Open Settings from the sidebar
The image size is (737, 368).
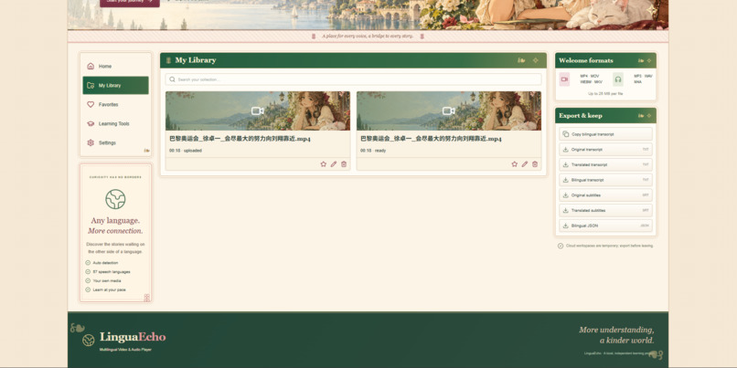(115, 142)
